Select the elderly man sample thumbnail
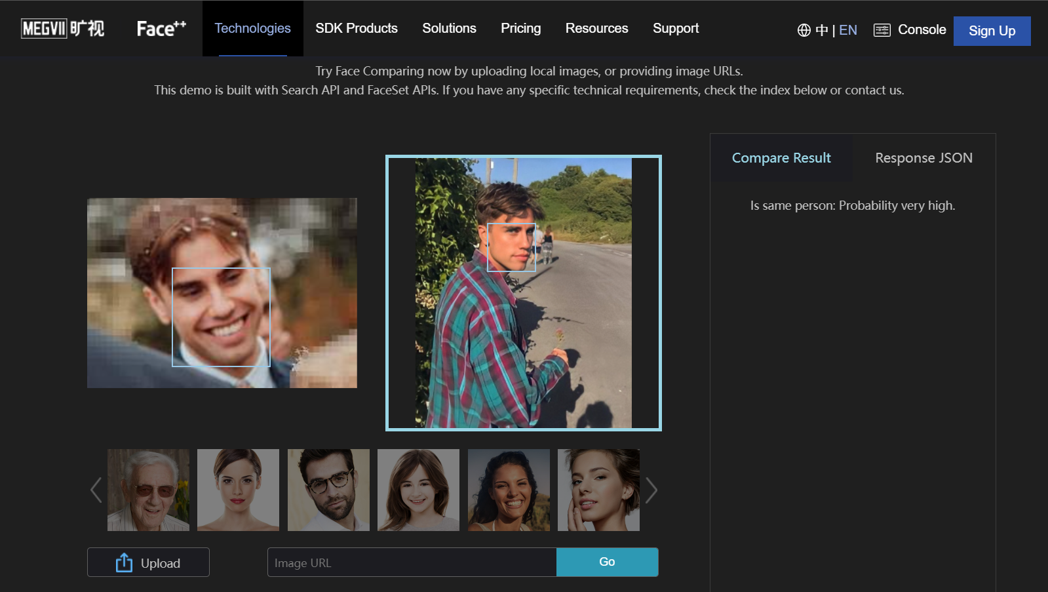The image size is (1048, 592). (148, 490)
